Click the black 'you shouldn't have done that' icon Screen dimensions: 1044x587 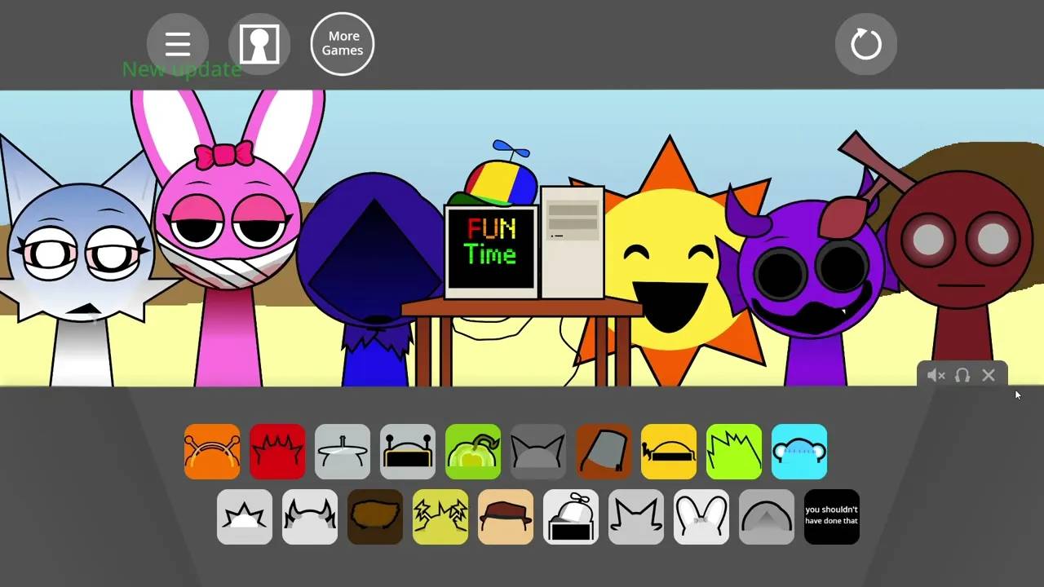coord(832,517)
